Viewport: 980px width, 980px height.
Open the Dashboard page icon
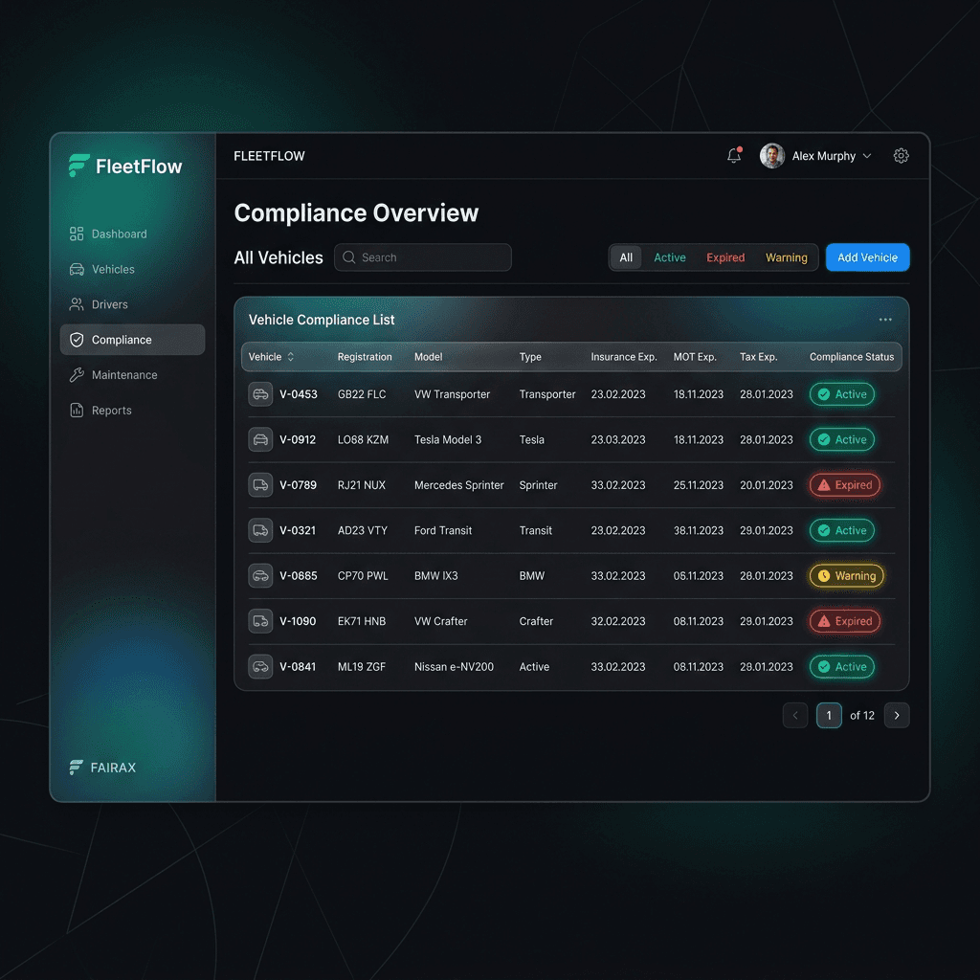[77, 234]
